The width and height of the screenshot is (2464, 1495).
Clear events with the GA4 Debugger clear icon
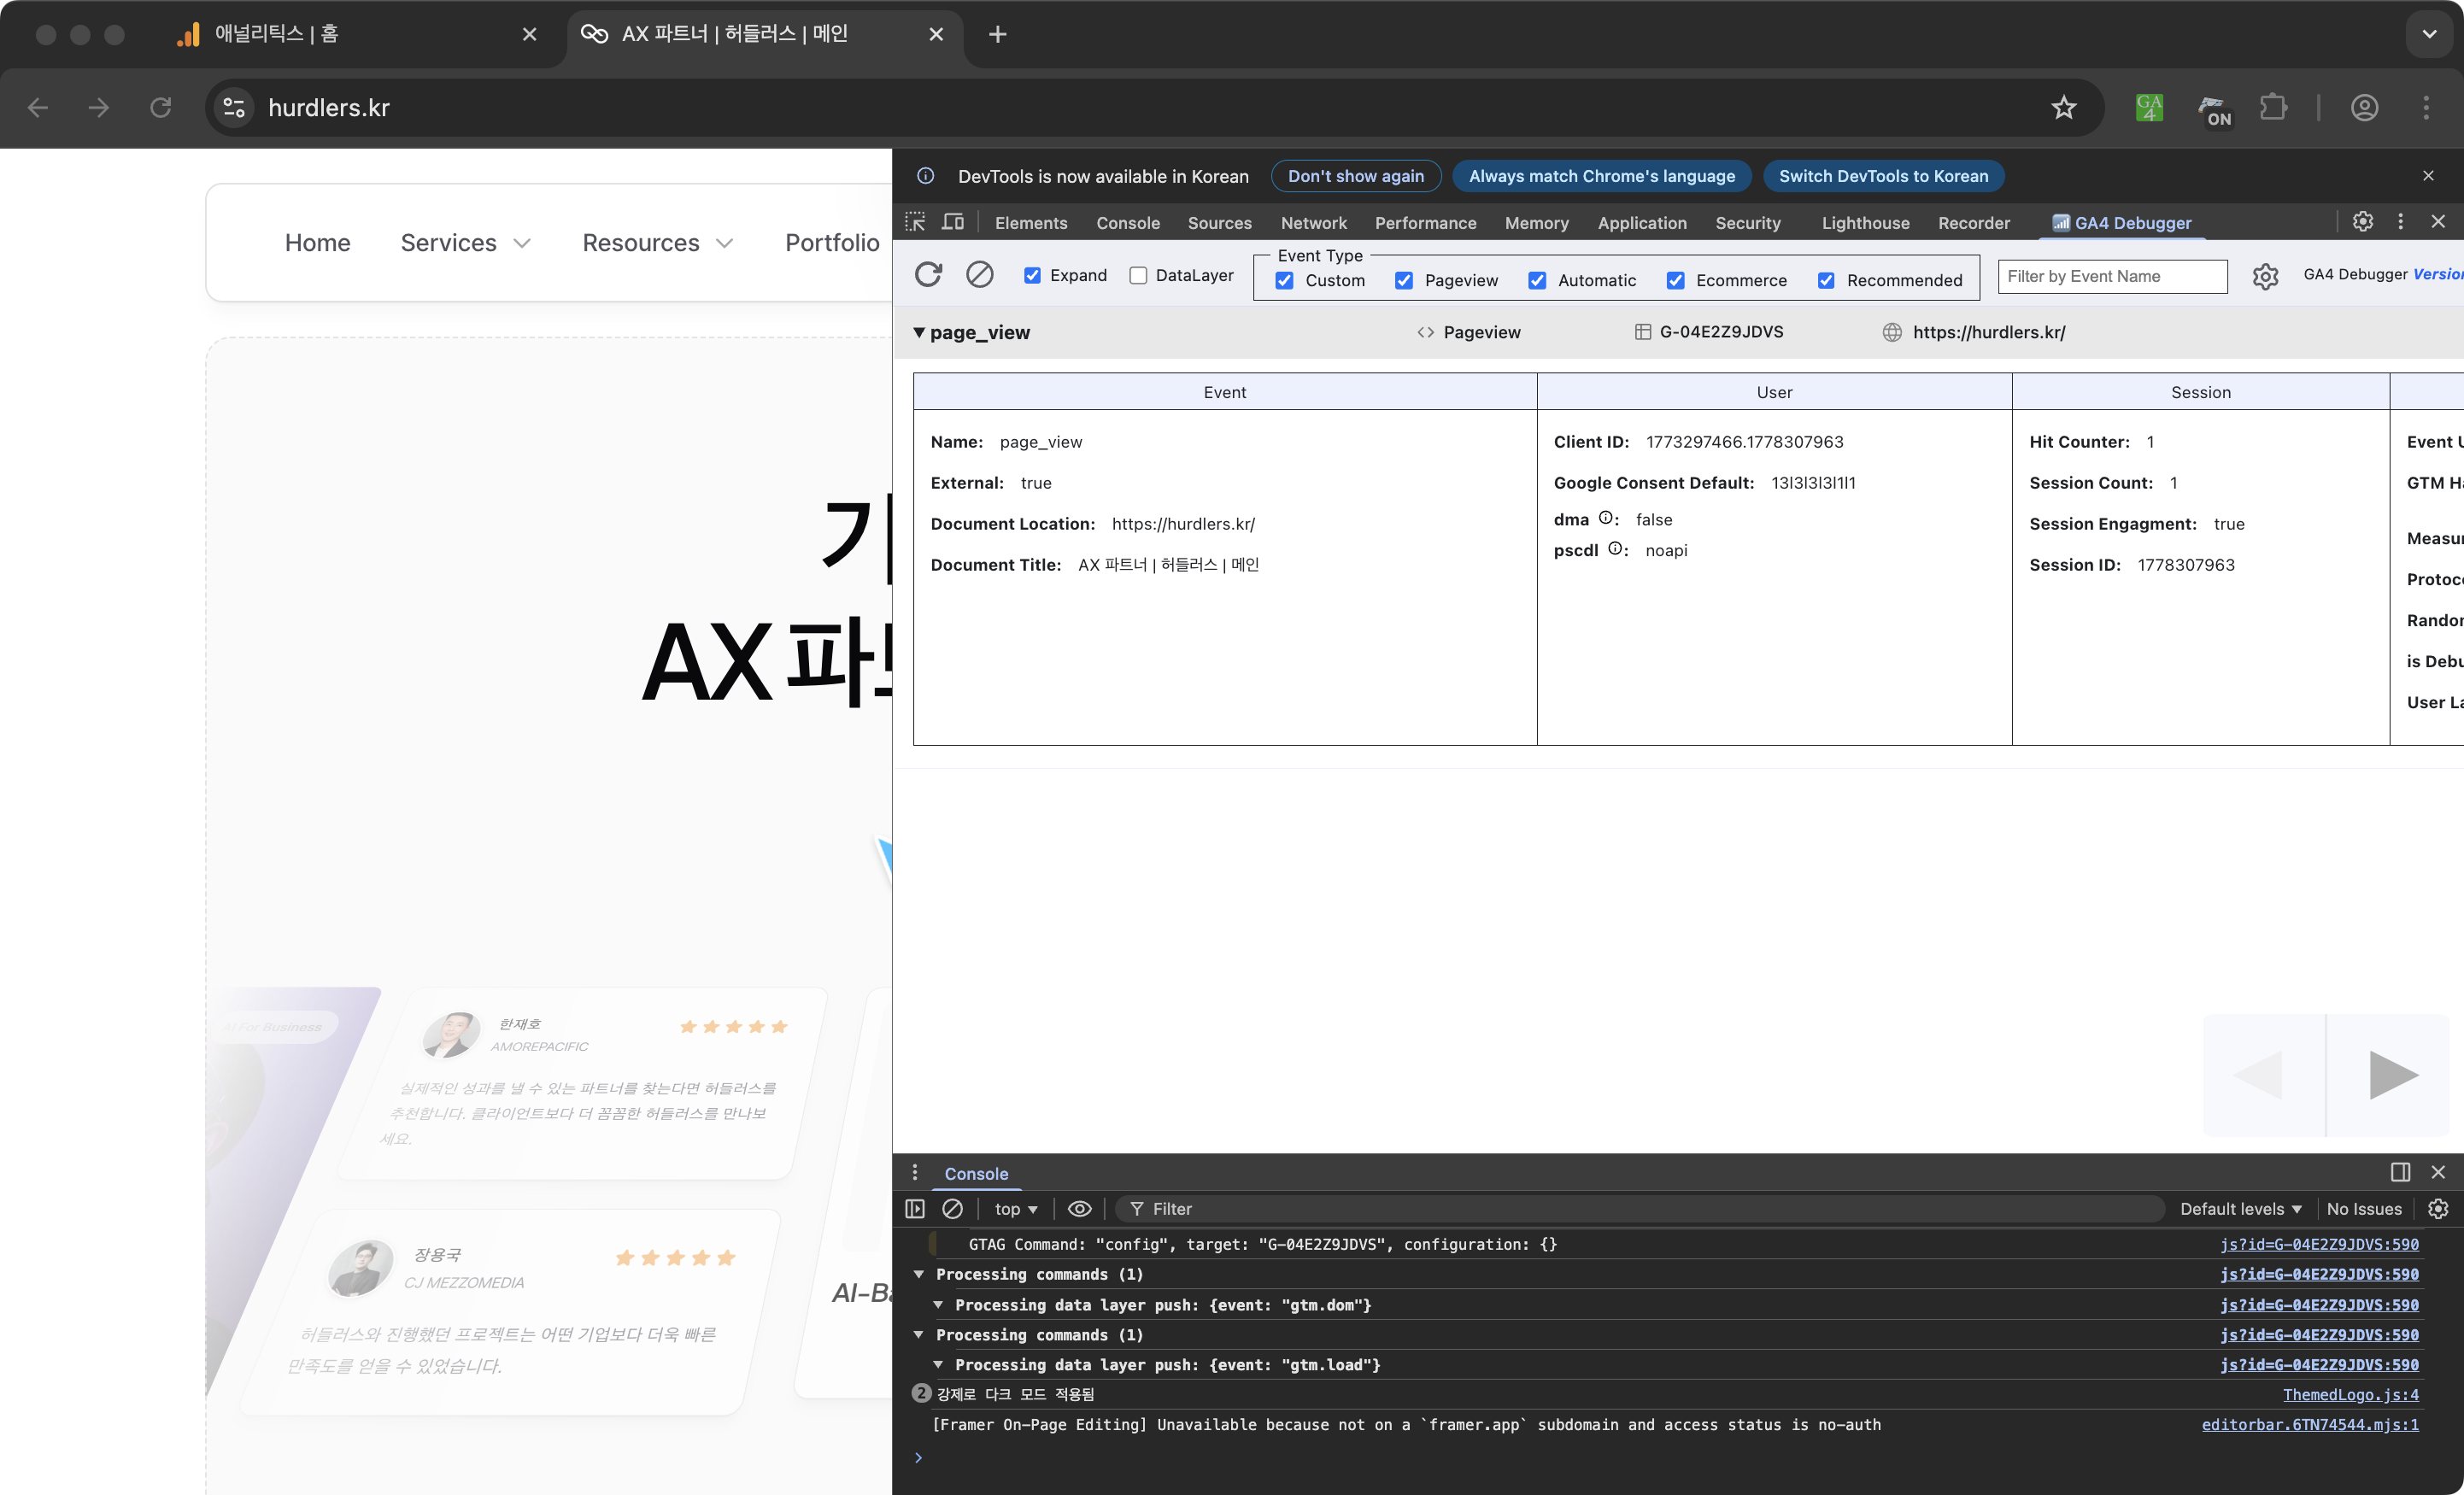980,274
